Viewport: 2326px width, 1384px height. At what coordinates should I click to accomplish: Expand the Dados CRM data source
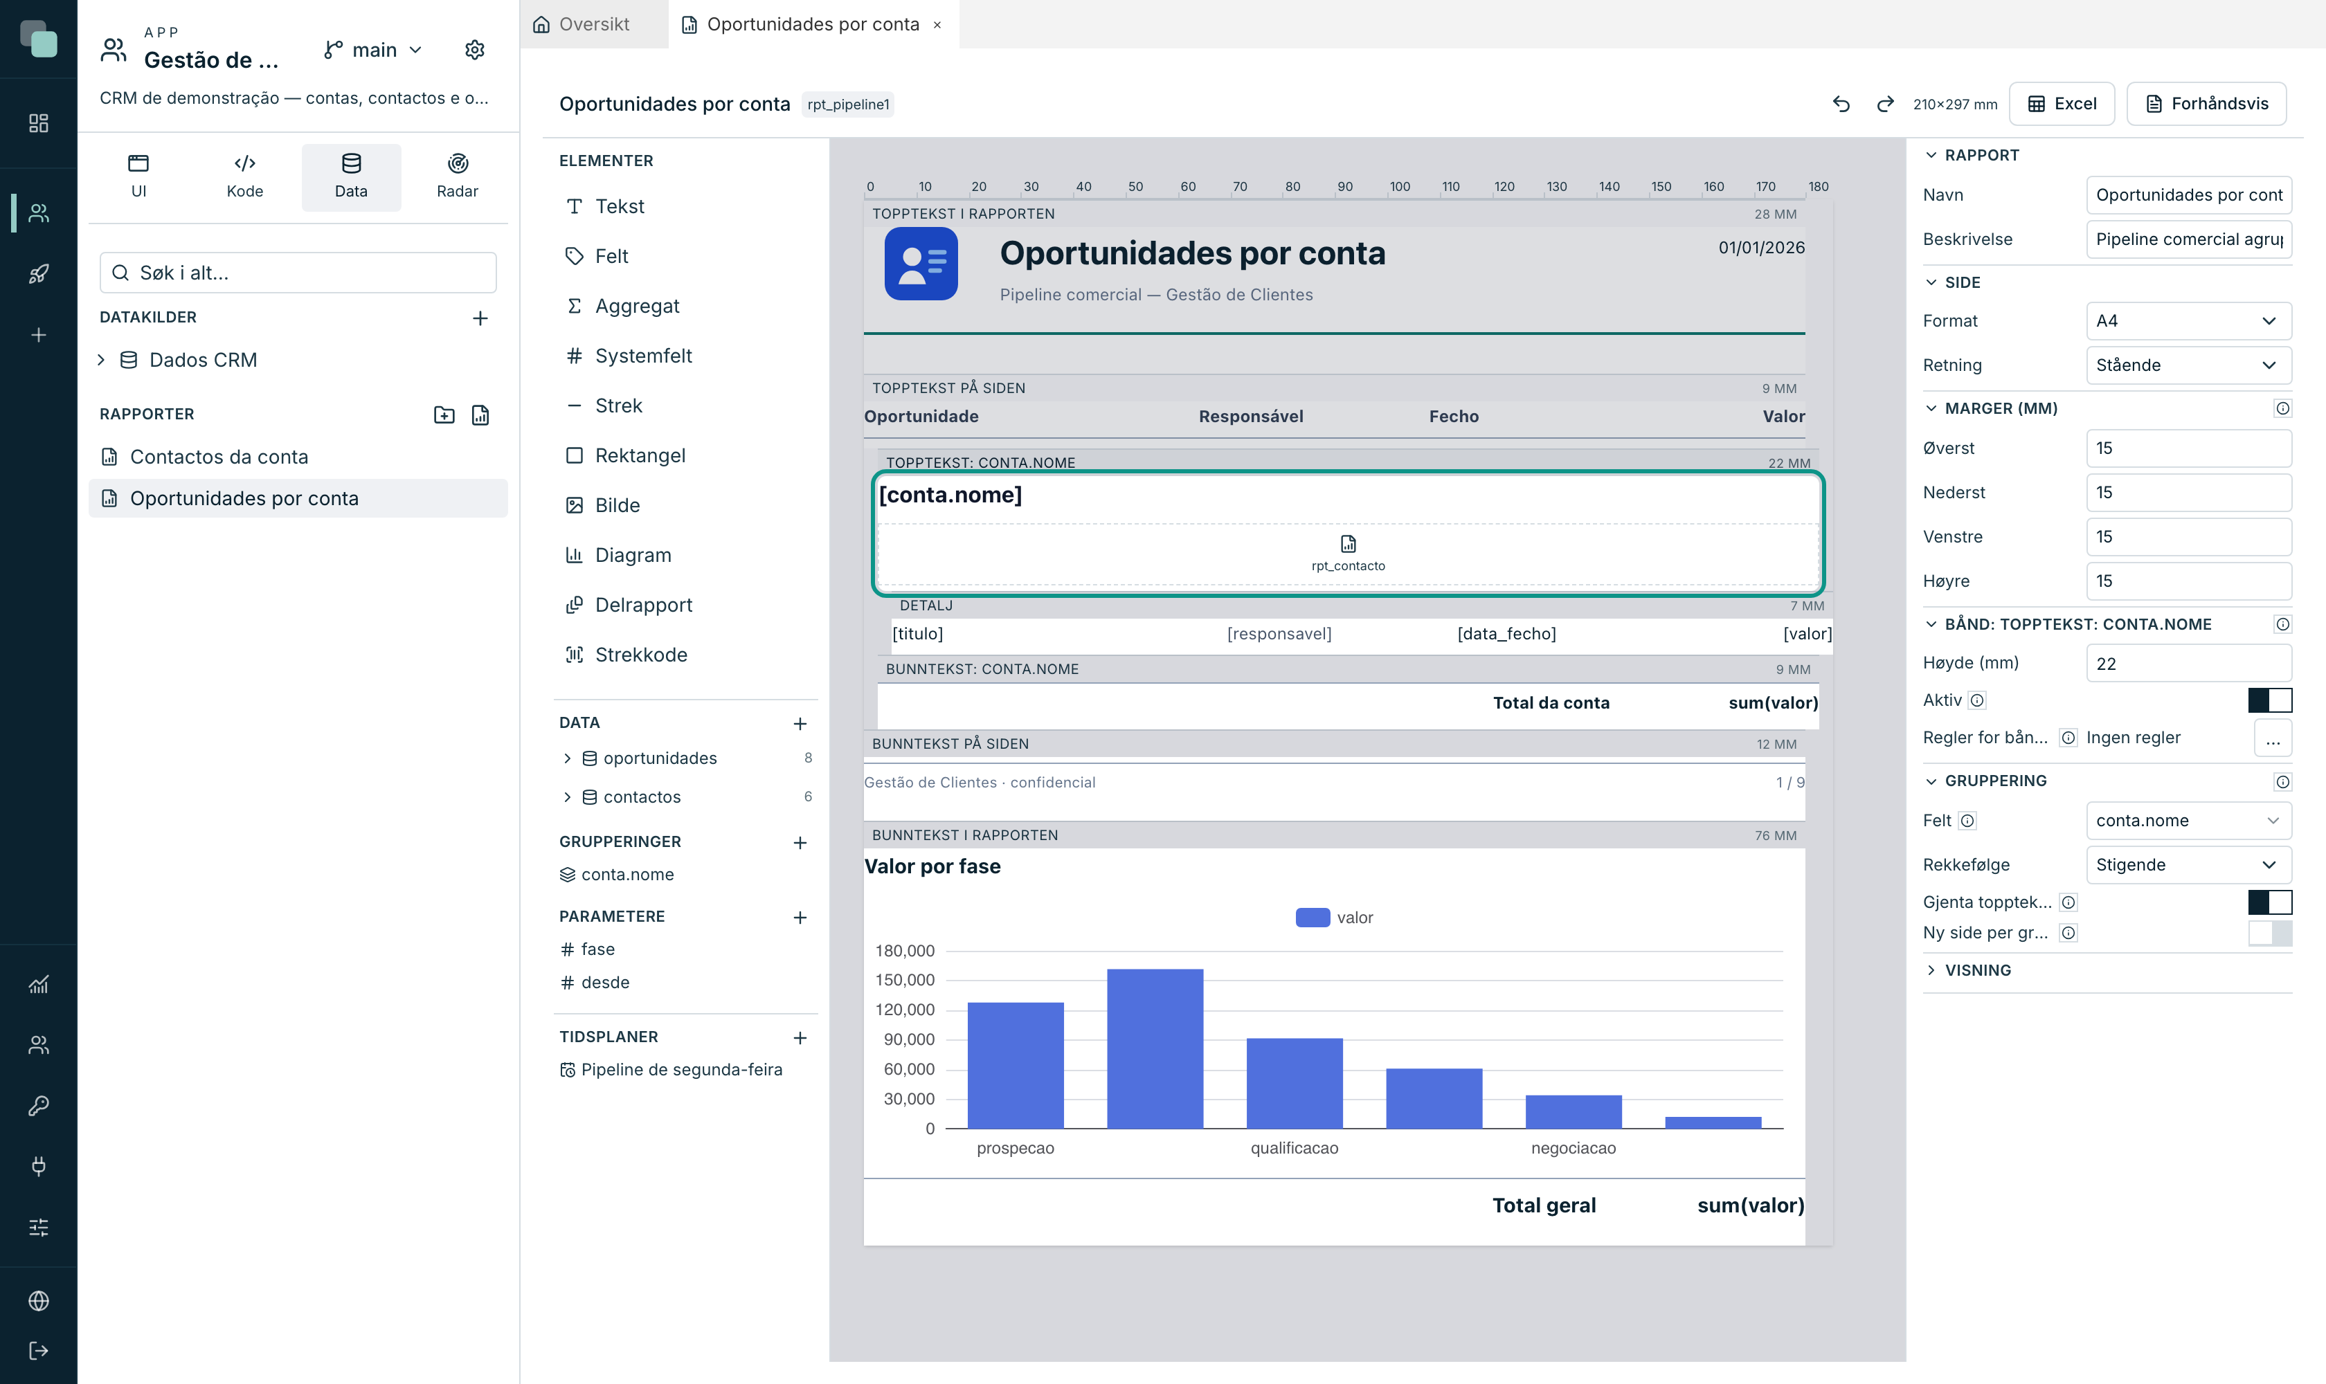coord(102,360)
